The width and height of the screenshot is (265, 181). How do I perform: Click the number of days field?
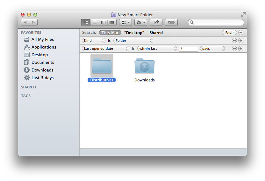[189, 49]
